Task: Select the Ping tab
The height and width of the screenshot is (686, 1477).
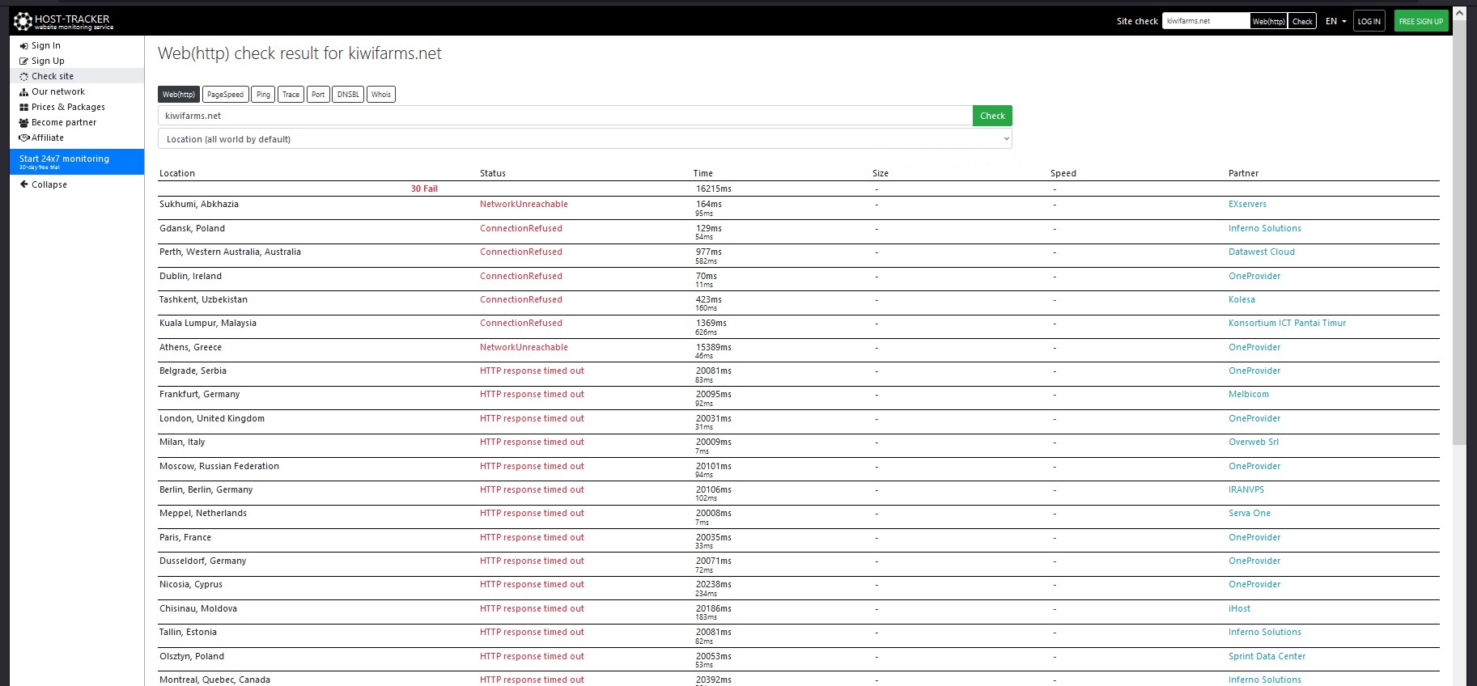Action: pyautogui.click(x=263, y=95)
